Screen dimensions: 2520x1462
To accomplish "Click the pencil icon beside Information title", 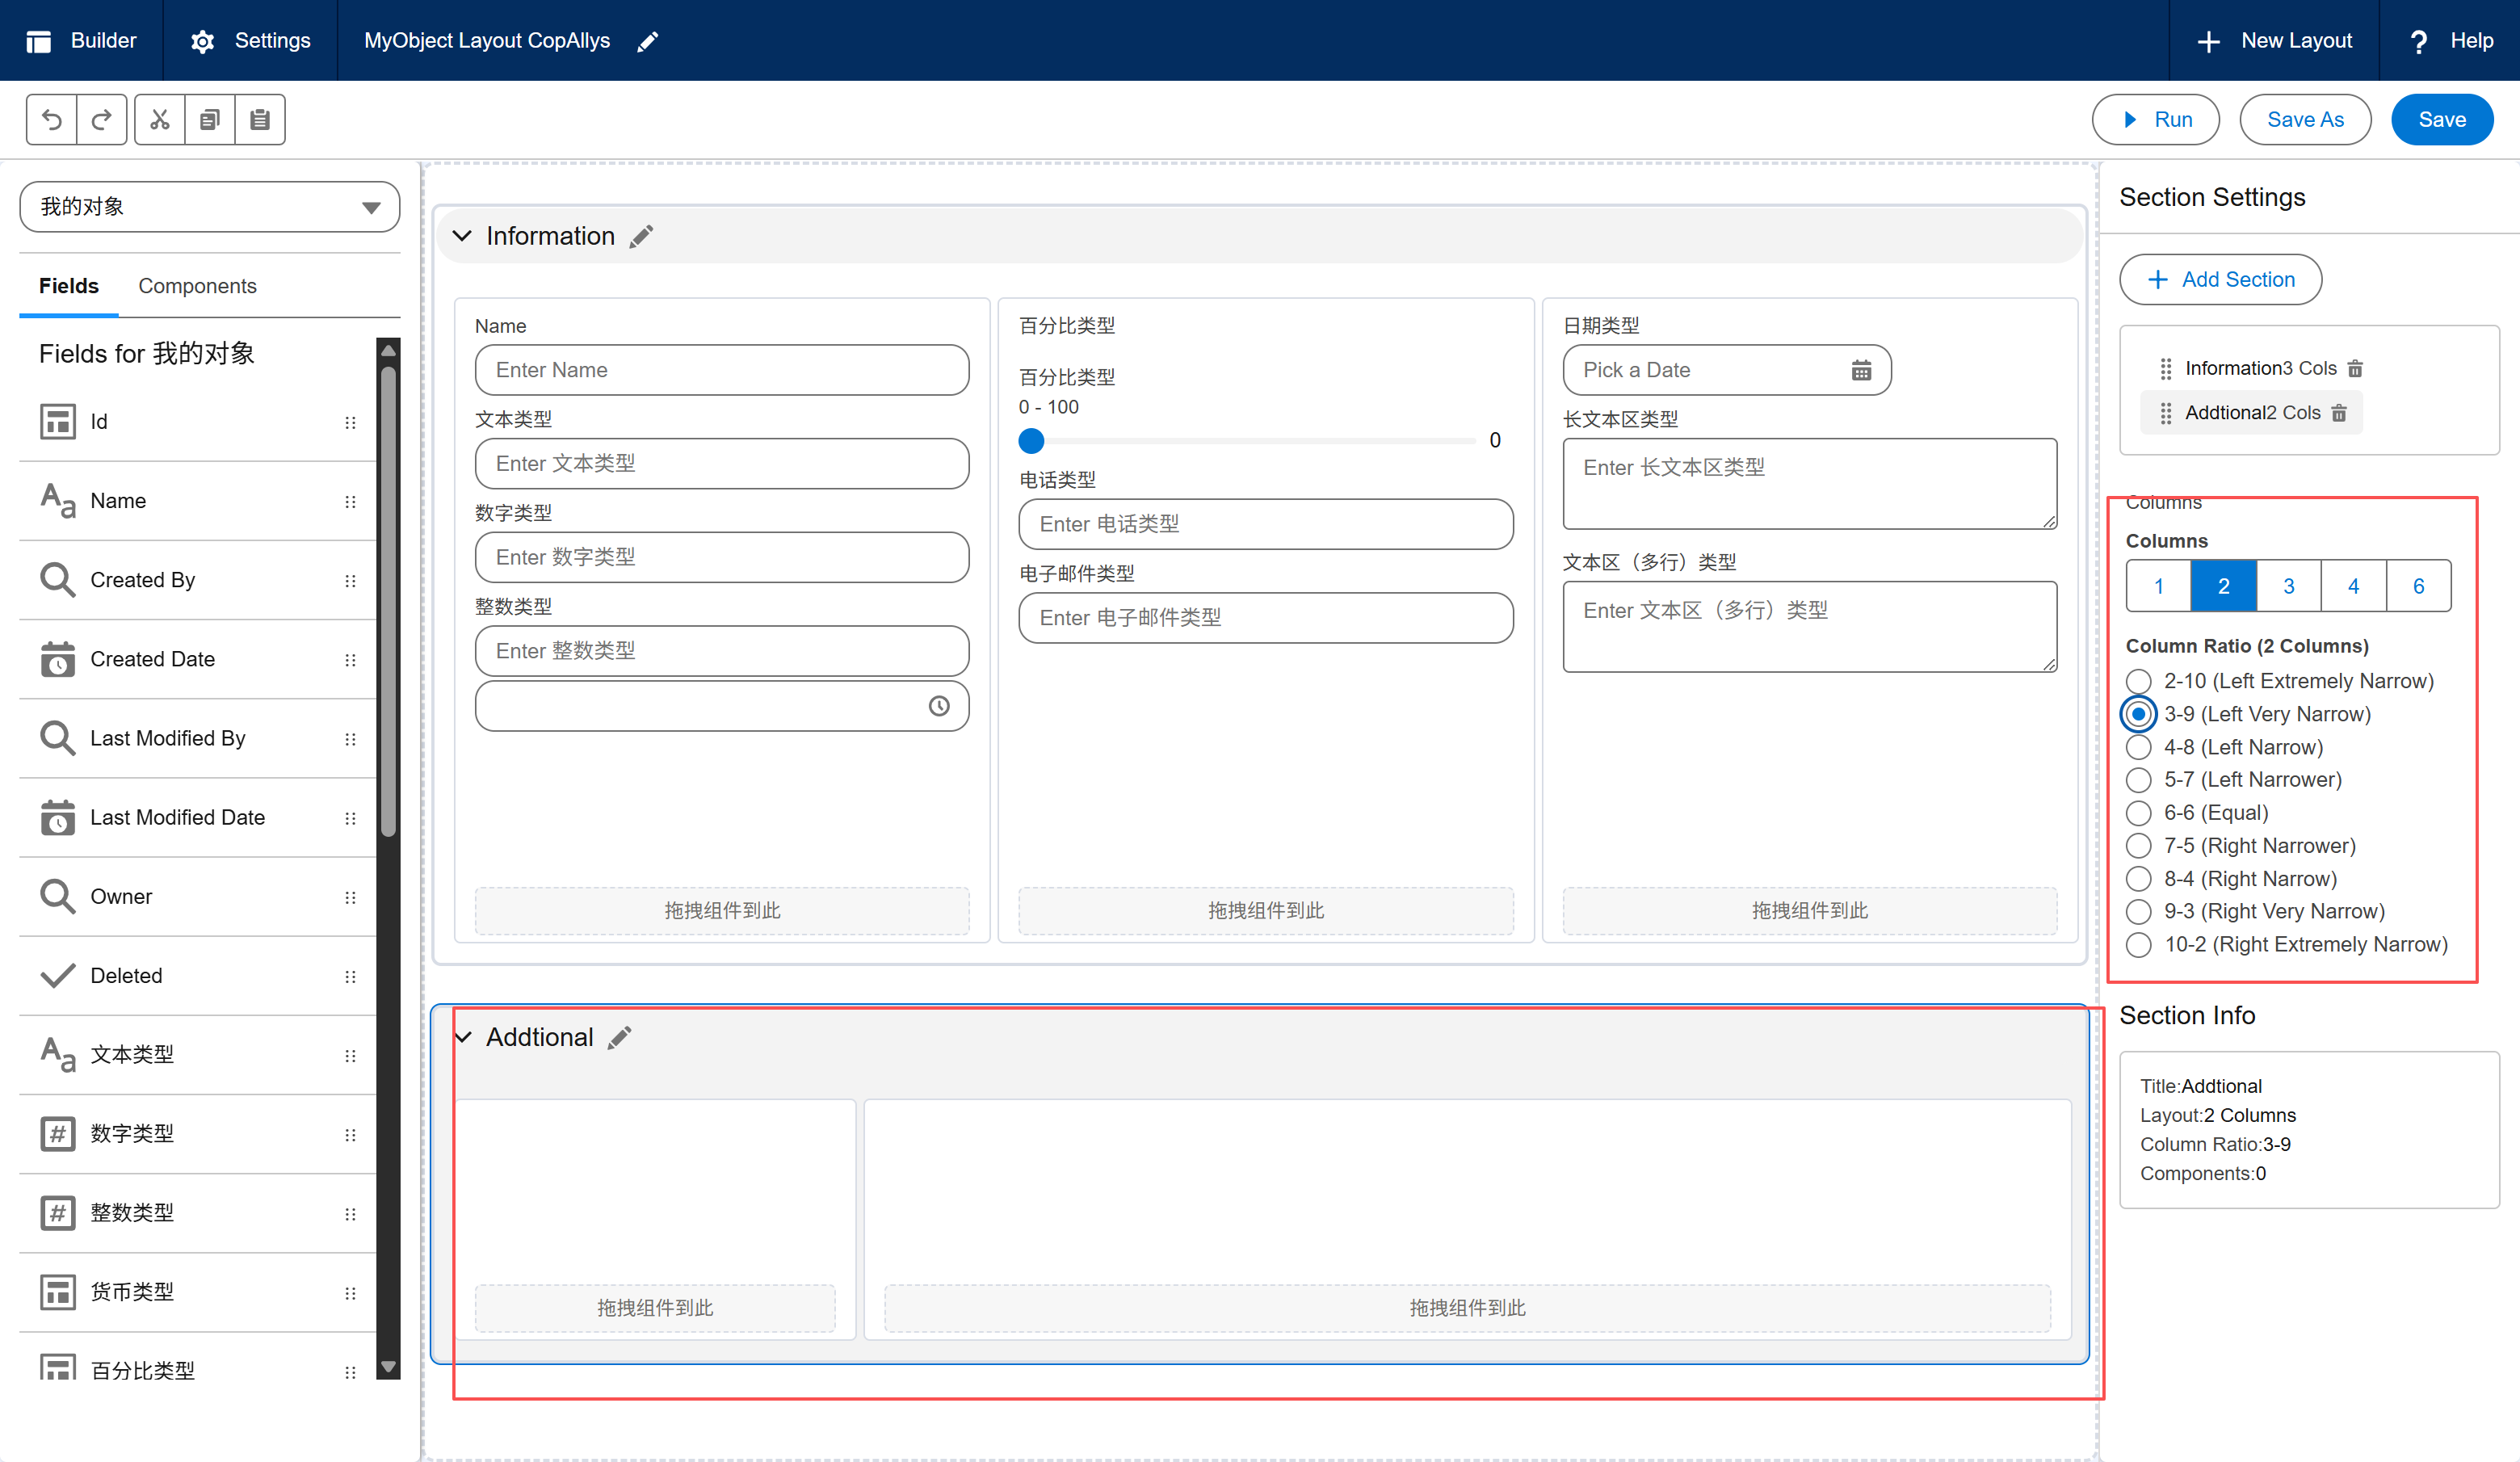I will coord(641,236).
